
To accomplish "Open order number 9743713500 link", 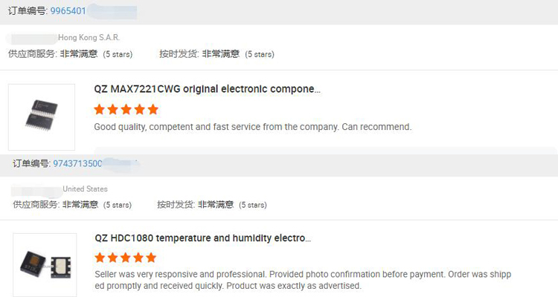I will tap(77, 163).
